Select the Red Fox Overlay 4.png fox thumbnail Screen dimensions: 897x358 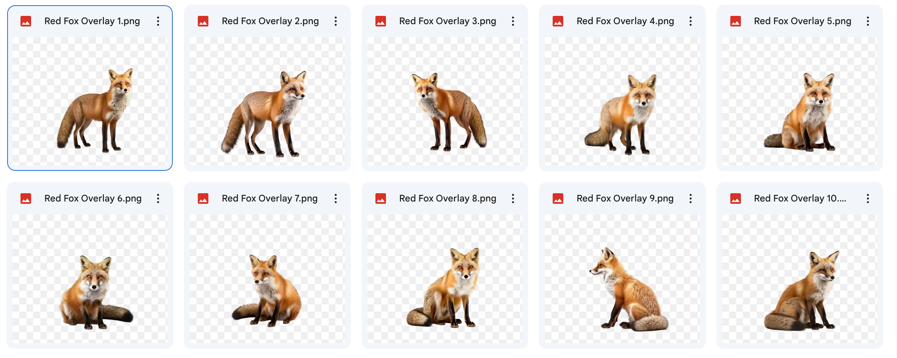click(x=622, y=101)
